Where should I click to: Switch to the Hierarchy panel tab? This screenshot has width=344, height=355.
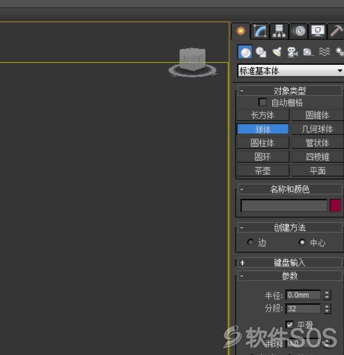click(x=279, y=31)
